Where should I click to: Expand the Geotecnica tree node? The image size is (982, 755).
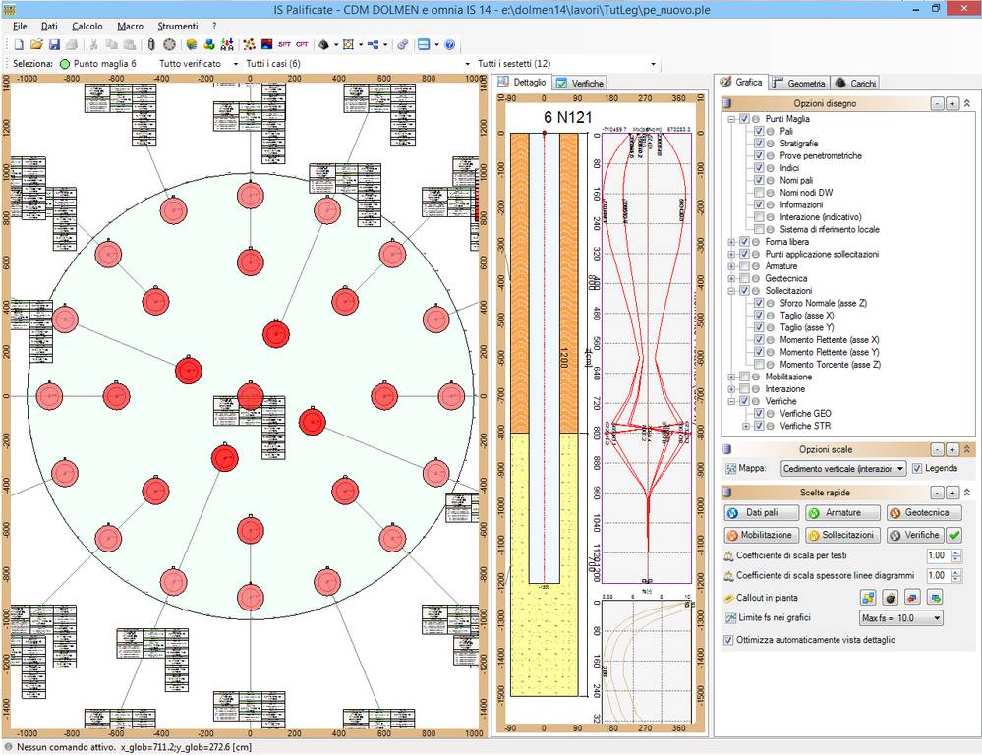tap(730, 278)
